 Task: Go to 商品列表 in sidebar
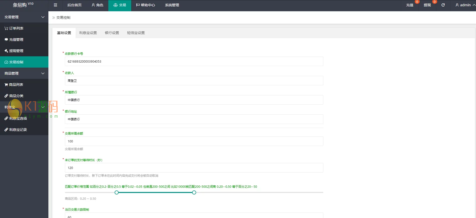(x=24, y=85)
